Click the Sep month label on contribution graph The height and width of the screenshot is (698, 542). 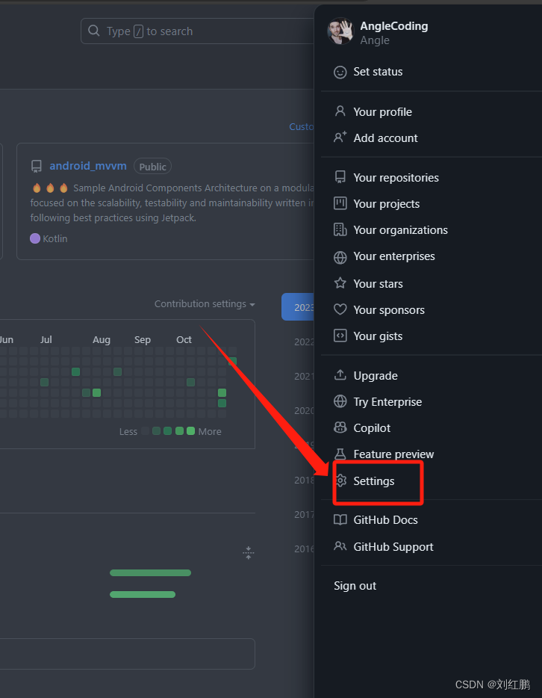click(x=143, y=339)
